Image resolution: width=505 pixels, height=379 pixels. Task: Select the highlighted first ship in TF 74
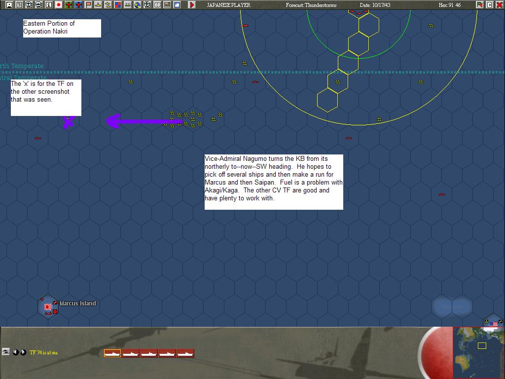pos(112,353)
